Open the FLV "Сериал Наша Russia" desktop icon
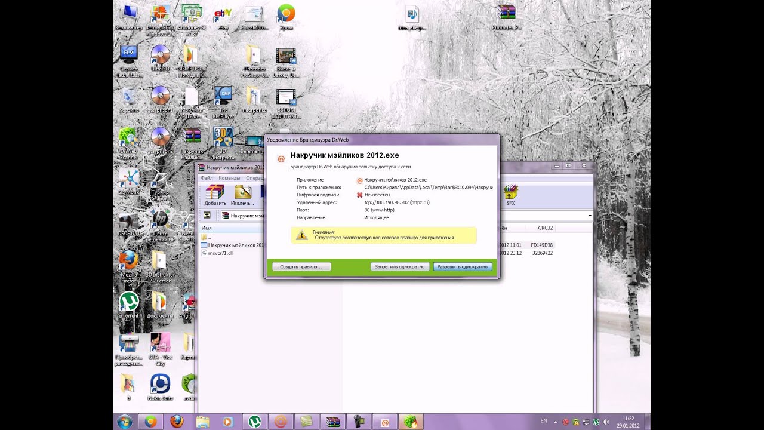Screen dimensions: 764x430 [129, 62]
